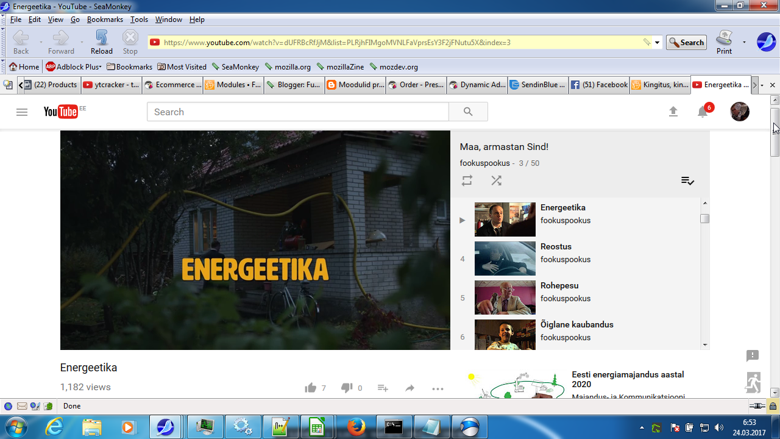This screenshot has width=780, height=439.
Task: Send feedback using the exclamation icon
Action: pos(753,355)
